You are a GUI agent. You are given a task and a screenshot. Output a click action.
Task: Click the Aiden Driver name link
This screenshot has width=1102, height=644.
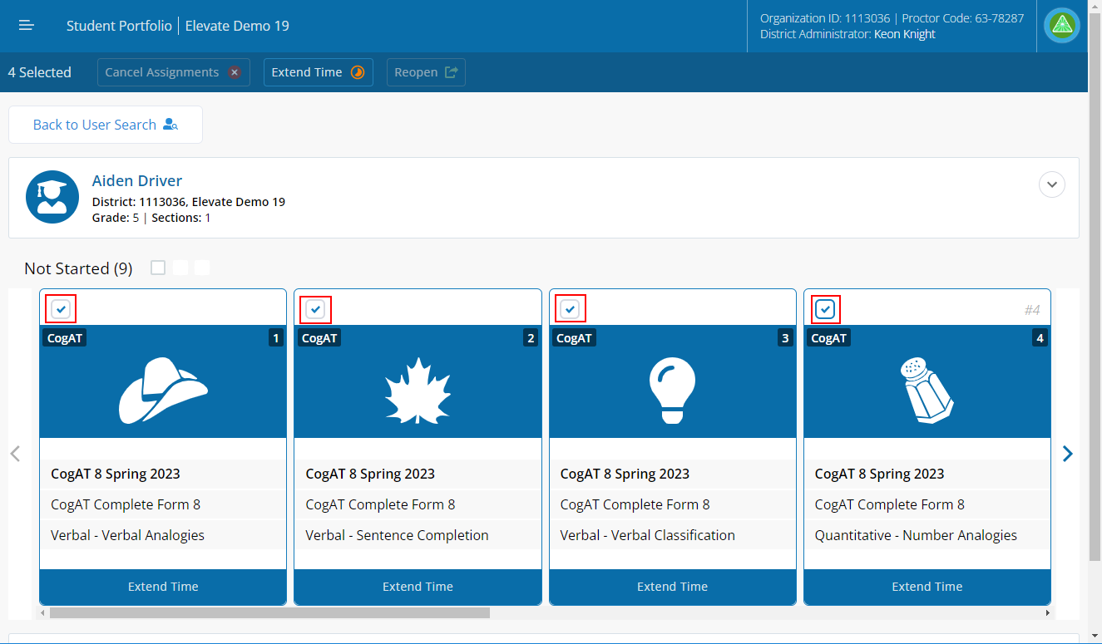point(137,181)
